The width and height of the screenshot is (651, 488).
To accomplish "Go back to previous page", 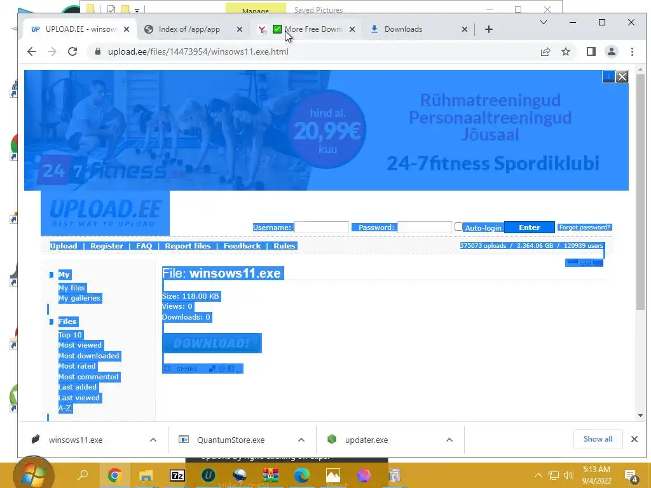I will coord(32,51).
